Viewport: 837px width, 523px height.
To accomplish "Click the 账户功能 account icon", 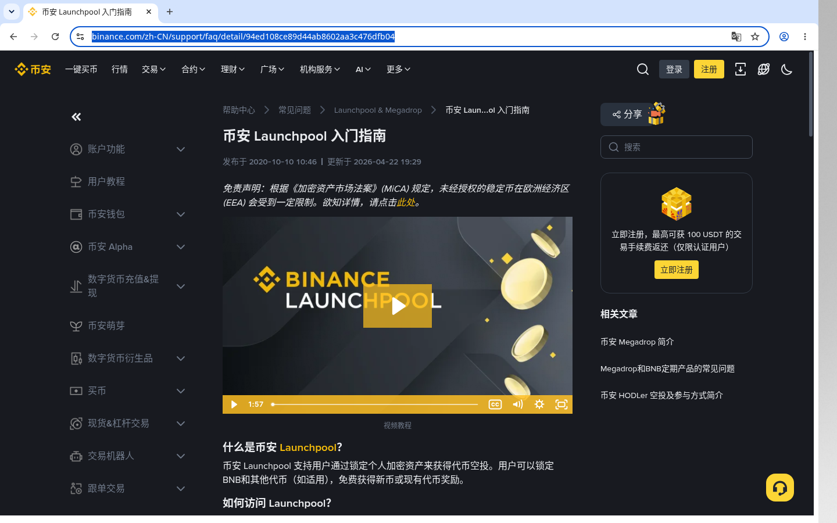I will click(x=76, y=149).
